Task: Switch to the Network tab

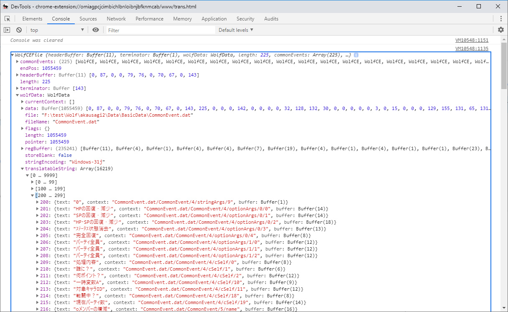Action: pos(116,19)
